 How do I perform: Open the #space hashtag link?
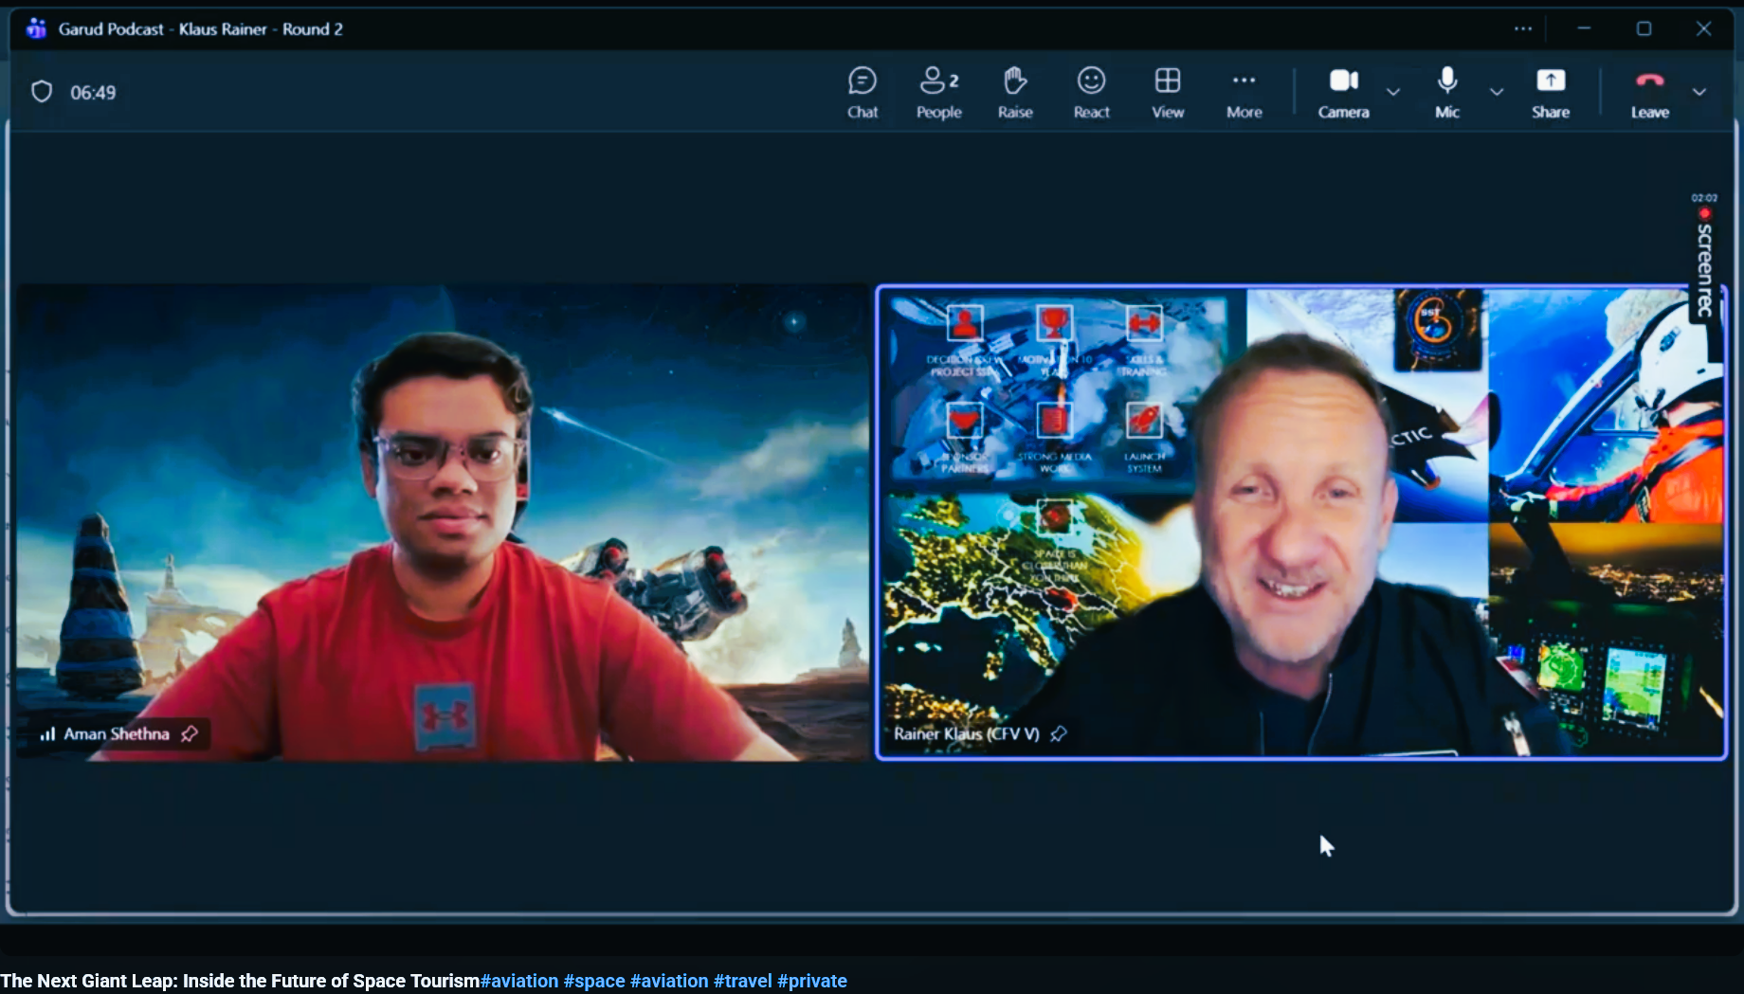594,981
